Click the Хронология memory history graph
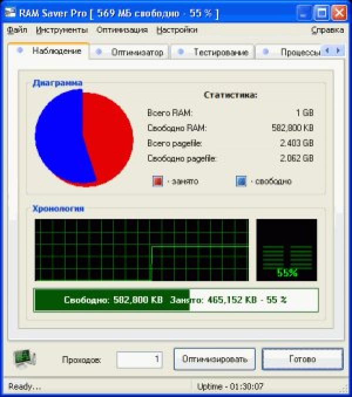352x397 pixels. pos(141,250)
